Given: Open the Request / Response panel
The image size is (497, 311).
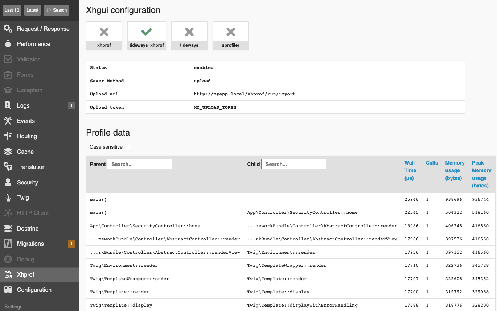Looking at the screenshot, I should [x=39, y=29].
